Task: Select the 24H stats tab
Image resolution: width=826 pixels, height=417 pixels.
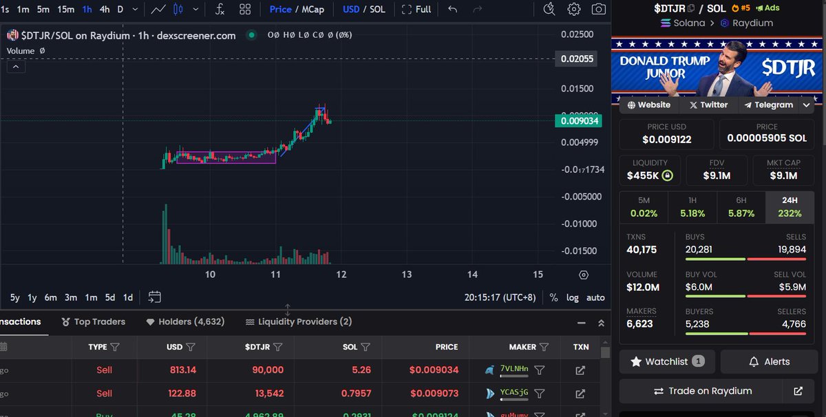Action: click(790, 207)
